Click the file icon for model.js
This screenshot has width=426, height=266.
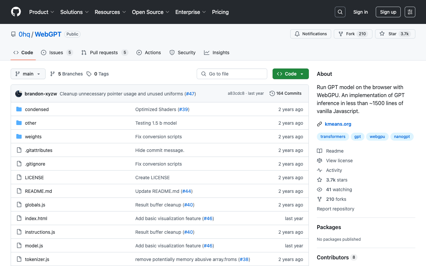[x=19, y=246]
